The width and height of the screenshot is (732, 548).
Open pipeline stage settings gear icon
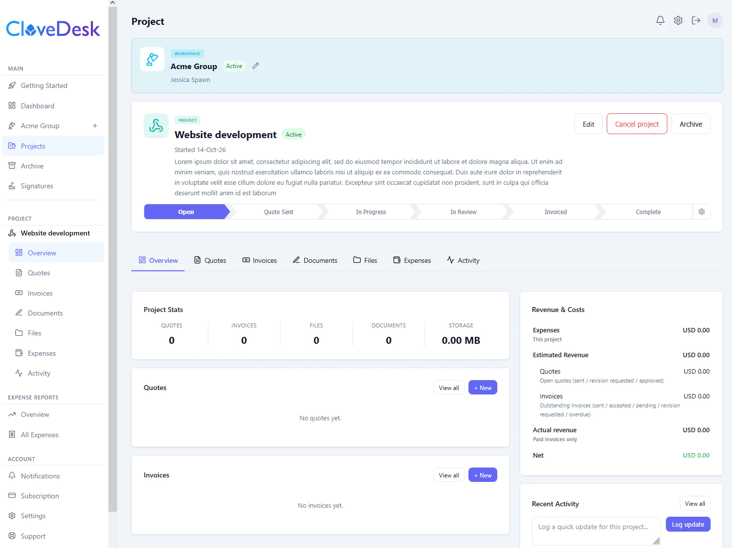(702, 212)
